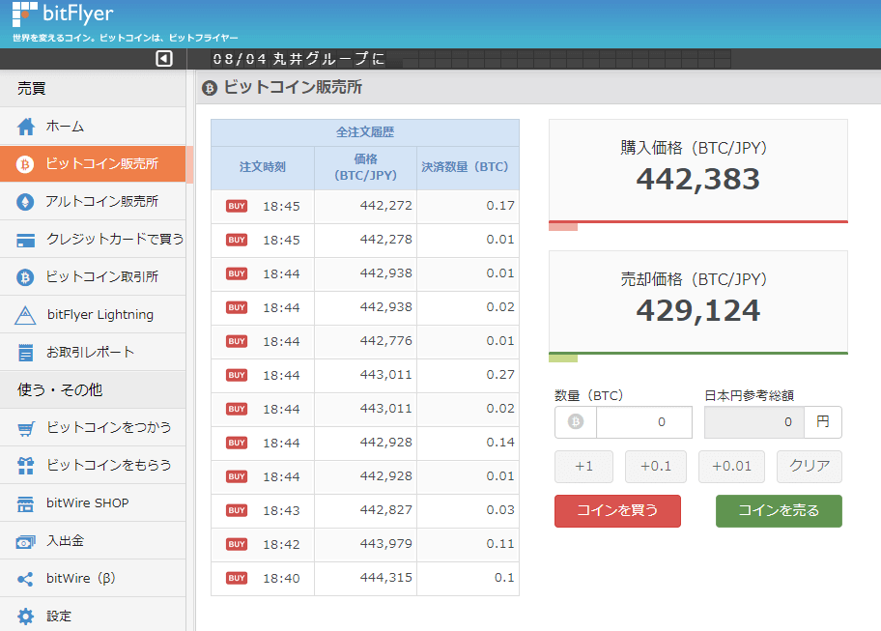This screenshot has width=881, height=631.
Task: Click the +1 quantity button
Action: pos(583,467)
